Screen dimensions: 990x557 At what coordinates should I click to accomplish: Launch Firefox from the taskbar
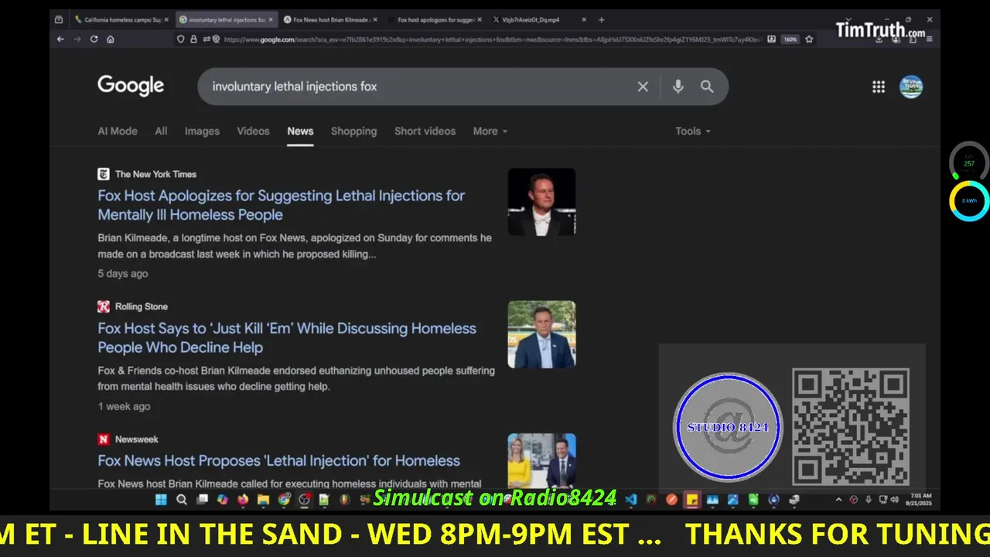point(243,500)
